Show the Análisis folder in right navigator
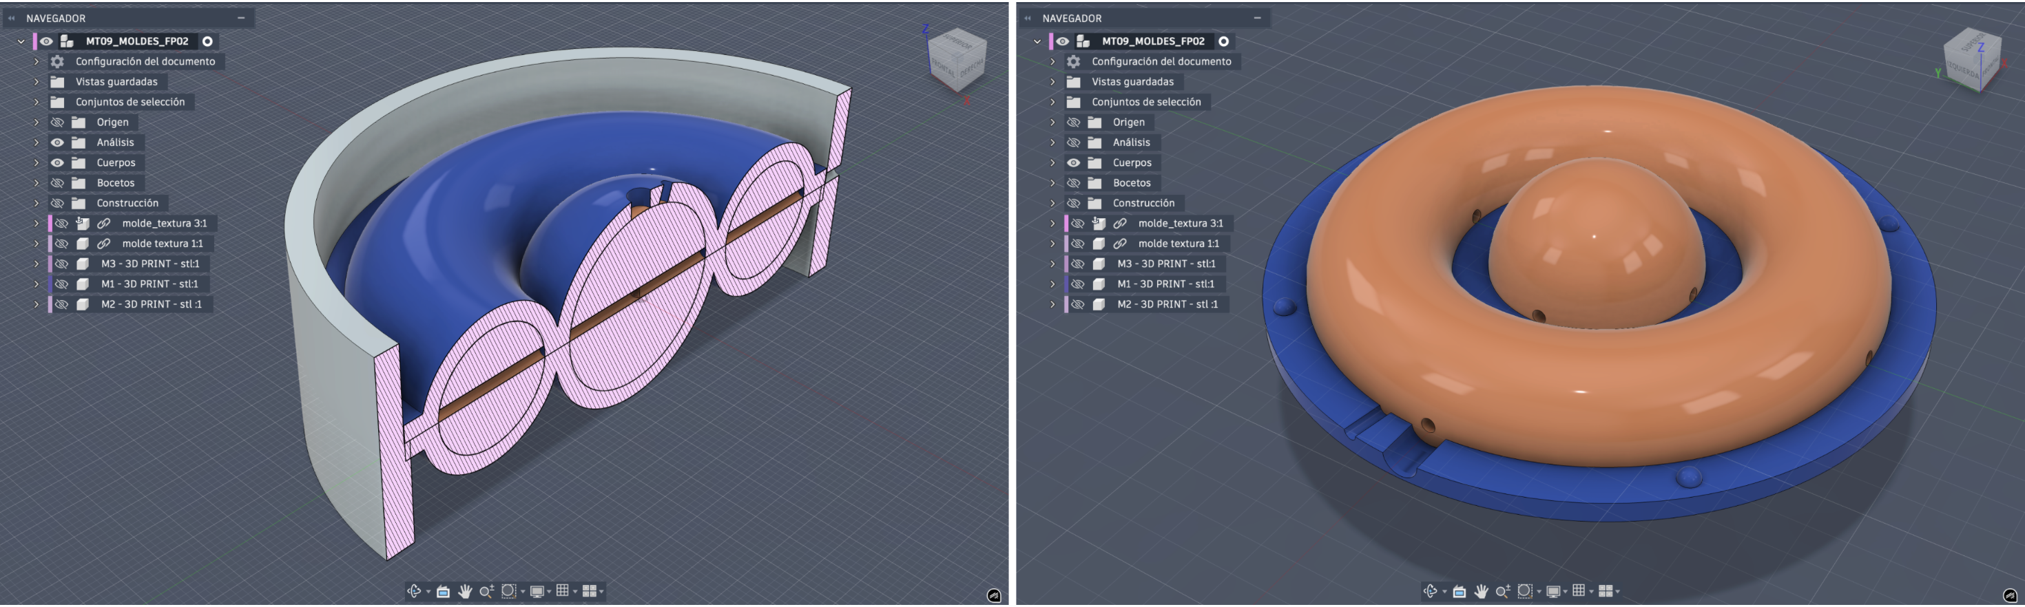 pyautogui.click(x=1073, y=143)
